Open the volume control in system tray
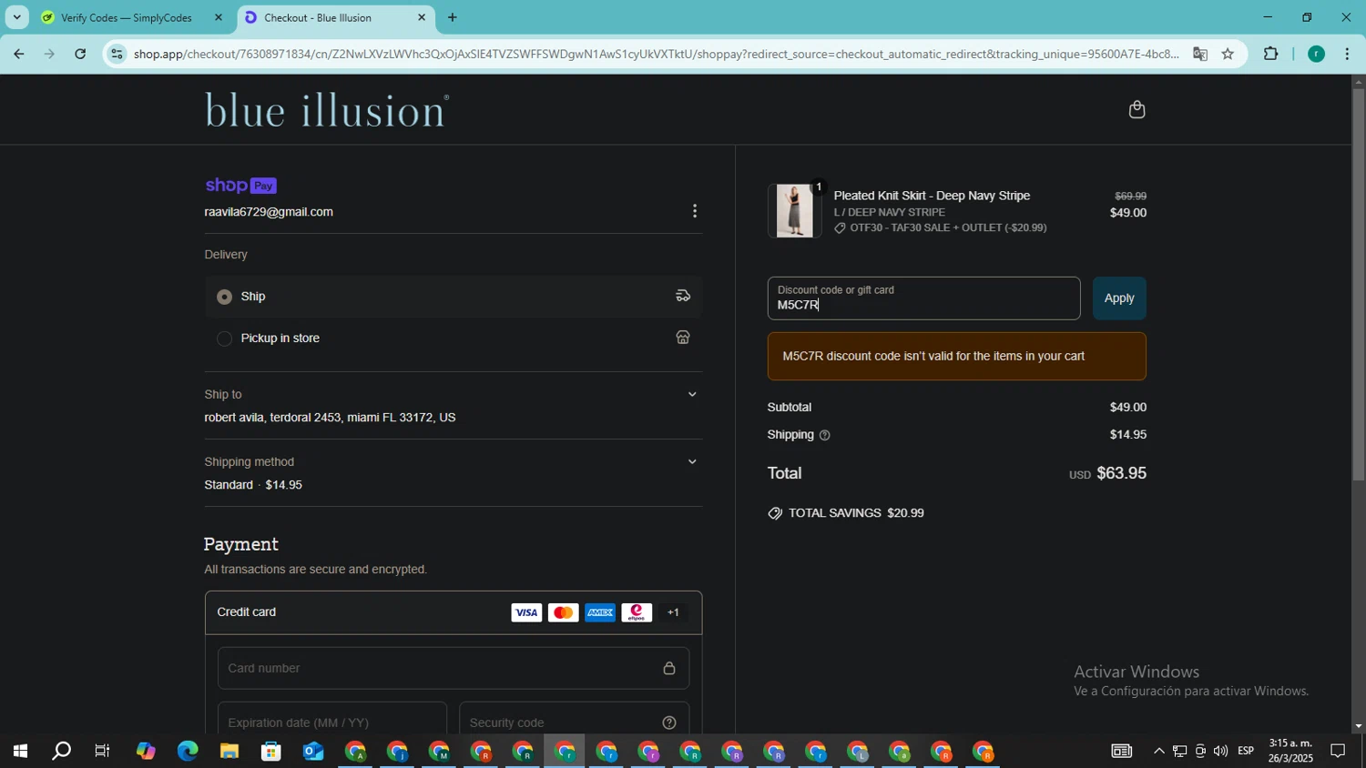 coord(1220,752)
